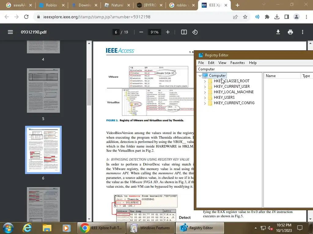Open the PDF viewer more actions menu
The height and width of the screenshot is (234, 313).
coord(303,32)
